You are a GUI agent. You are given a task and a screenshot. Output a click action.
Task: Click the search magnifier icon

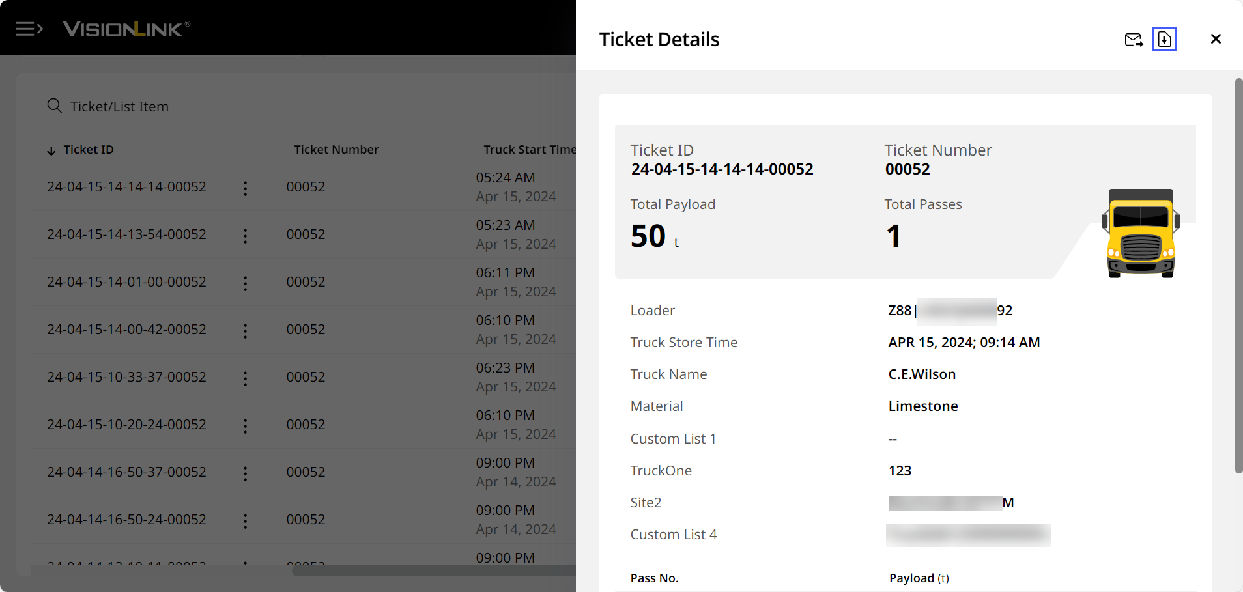click(x=55, y=106)
